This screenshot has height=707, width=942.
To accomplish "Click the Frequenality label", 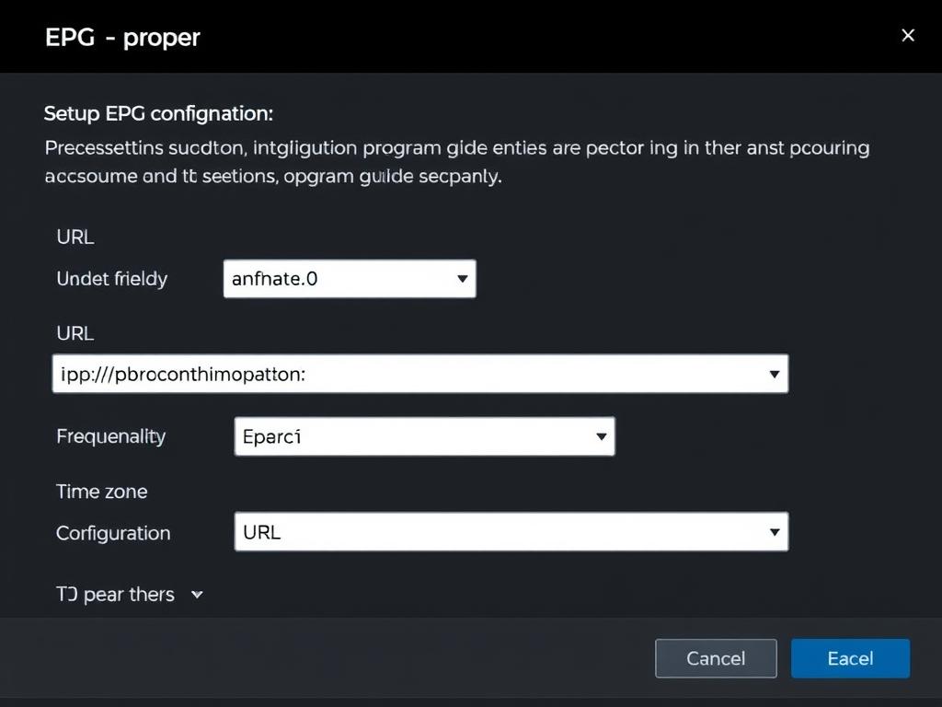I will coord(111,436).
